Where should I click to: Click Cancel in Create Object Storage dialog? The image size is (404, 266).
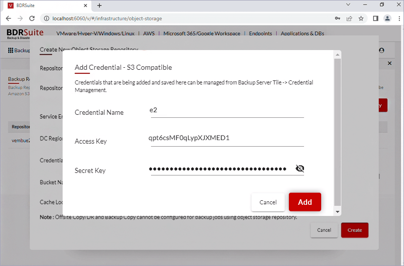click(x=324, y=230)
